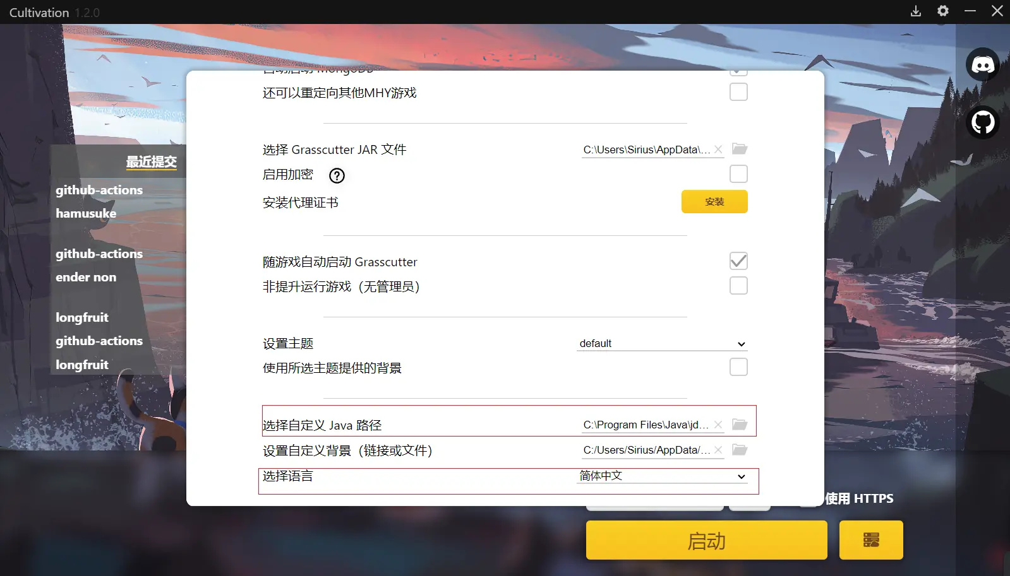The image size is (1010, 576).
Task: Uncheck 随游戏自动启动 Grasscutter
Action: click(738, 261)
